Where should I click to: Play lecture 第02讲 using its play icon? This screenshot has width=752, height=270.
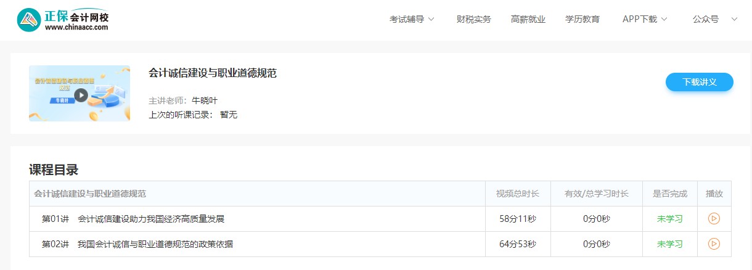[714, 243]
